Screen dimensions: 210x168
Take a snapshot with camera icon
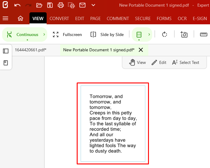184,34
